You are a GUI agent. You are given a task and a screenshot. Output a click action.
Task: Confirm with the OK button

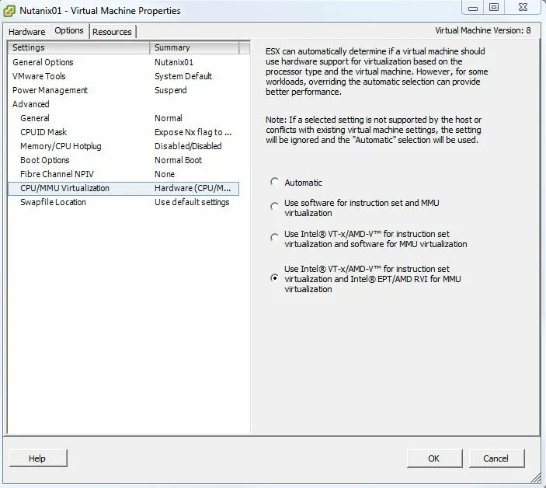[434, 458]
